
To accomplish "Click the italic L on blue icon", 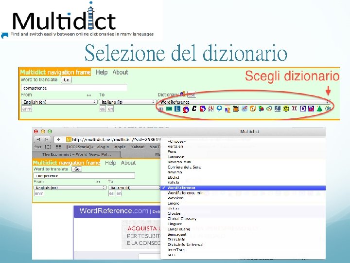I will [278, 109].
